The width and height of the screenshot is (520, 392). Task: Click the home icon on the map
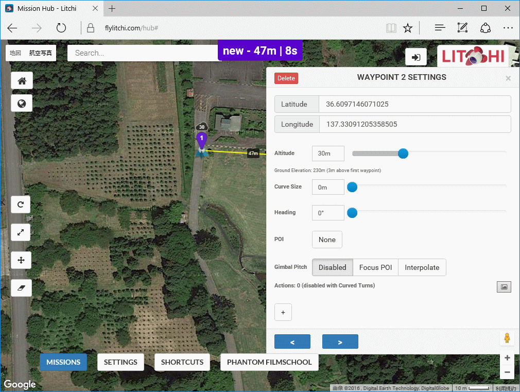[22, 81]
